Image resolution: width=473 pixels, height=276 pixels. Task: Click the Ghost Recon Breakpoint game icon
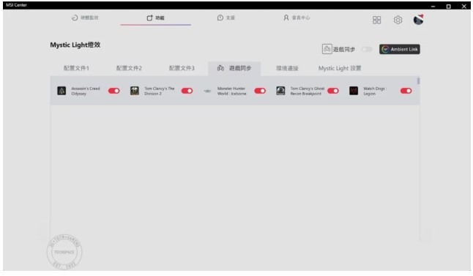tap(280, 91)
